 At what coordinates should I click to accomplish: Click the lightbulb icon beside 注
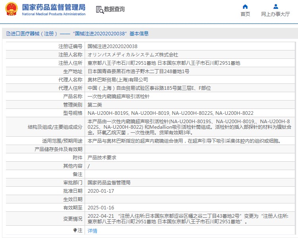[75, 230]
